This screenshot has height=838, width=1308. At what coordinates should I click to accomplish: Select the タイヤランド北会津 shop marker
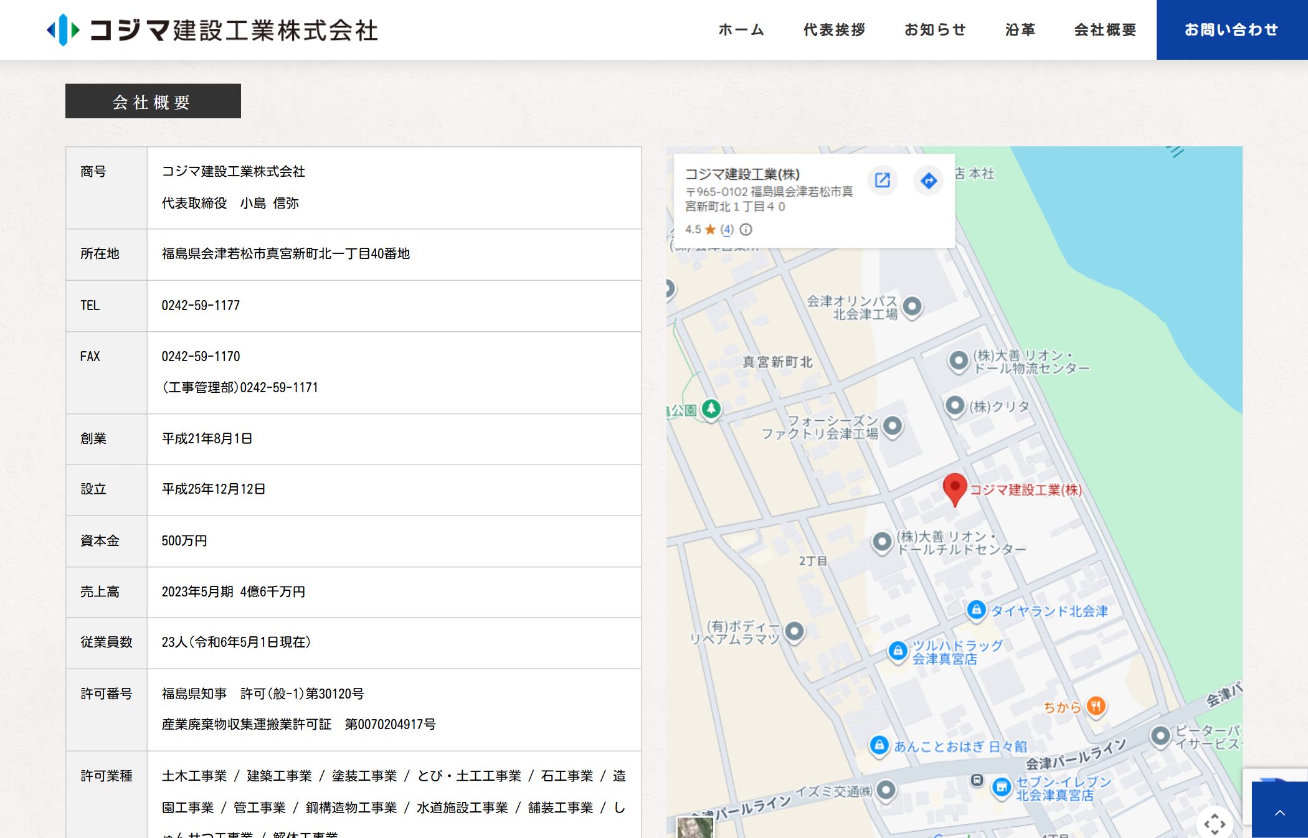(x=976, y=610)
